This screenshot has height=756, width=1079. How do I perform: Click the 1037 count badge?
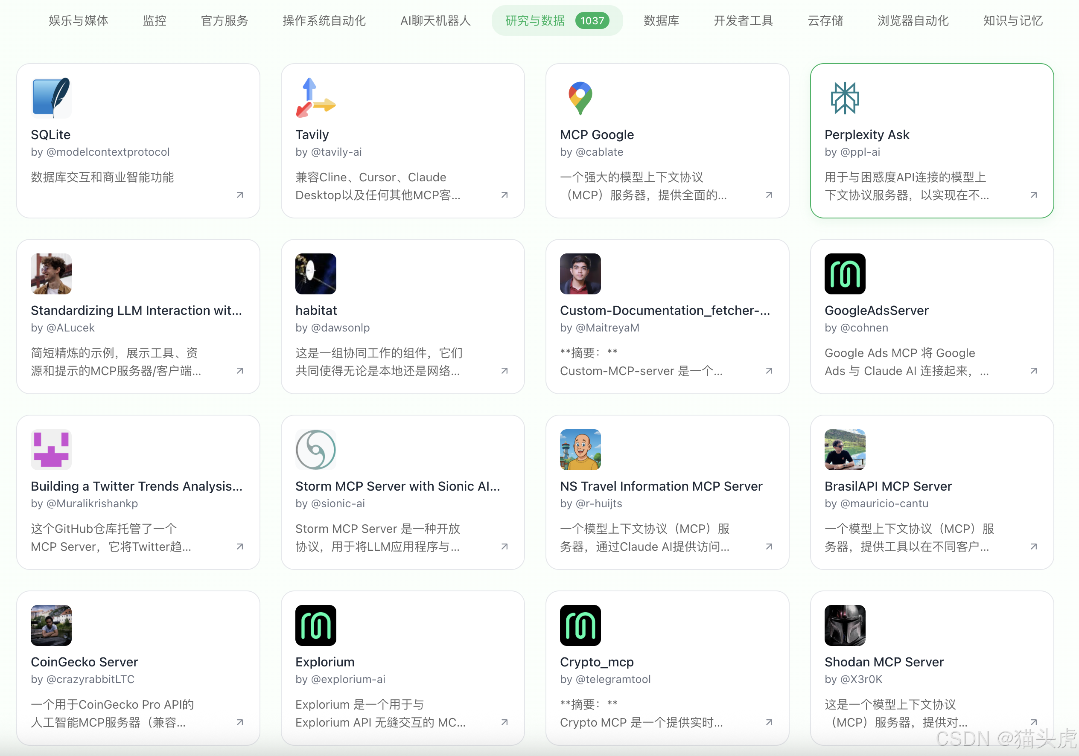pyautogui.click(x=592, y=20)
